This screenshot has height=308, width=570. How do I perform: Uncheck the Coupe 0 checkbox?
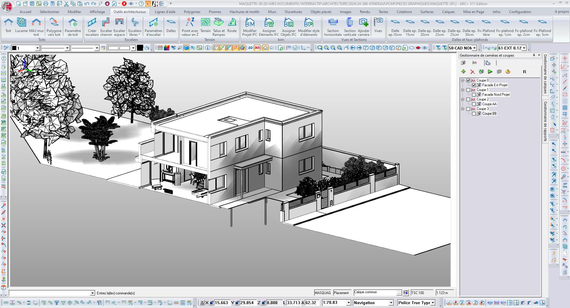[468, 80]
